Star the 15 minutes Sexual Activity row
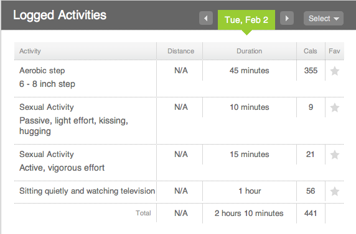This screenshot has height=234, width=356. pyautogui.click(x=335, y=155)
